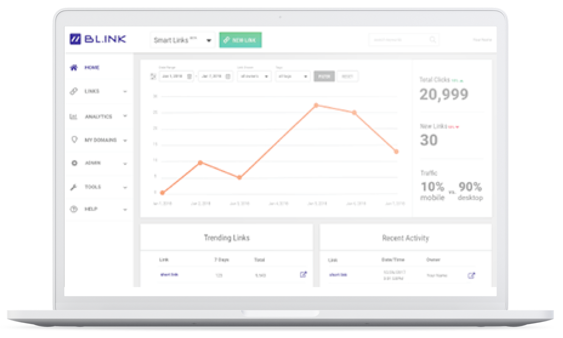Click edit icon in Trending Links row

click(303, 274)
